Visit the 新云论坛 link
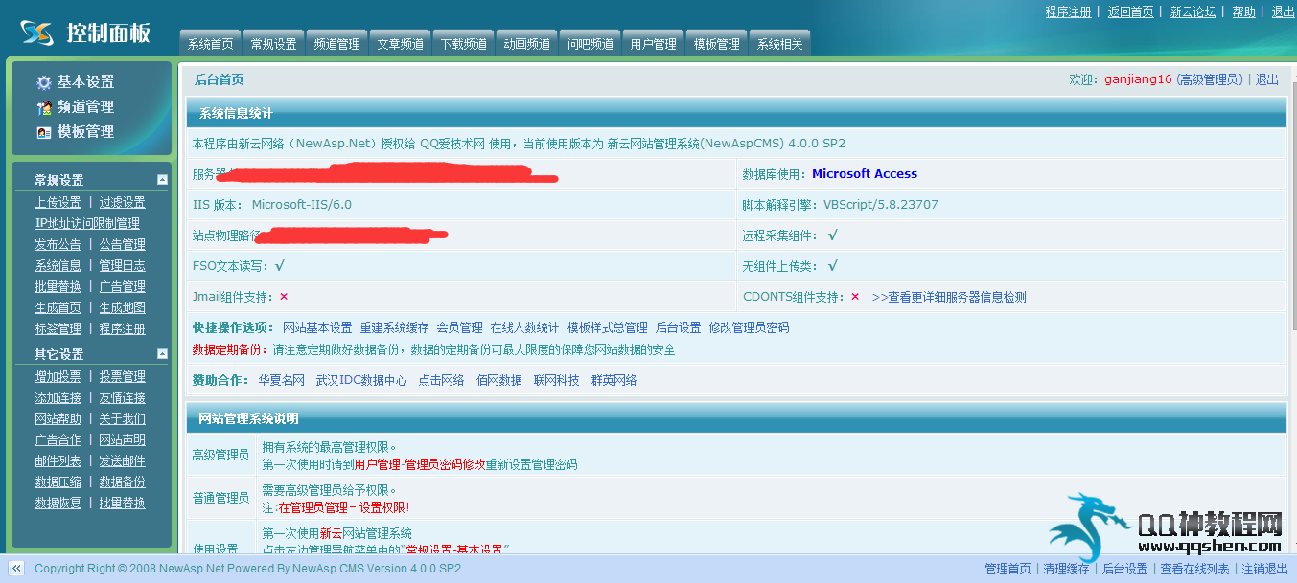This screenshot has height=583, width=1297. pyautogui.click(x=1193, y=11)
